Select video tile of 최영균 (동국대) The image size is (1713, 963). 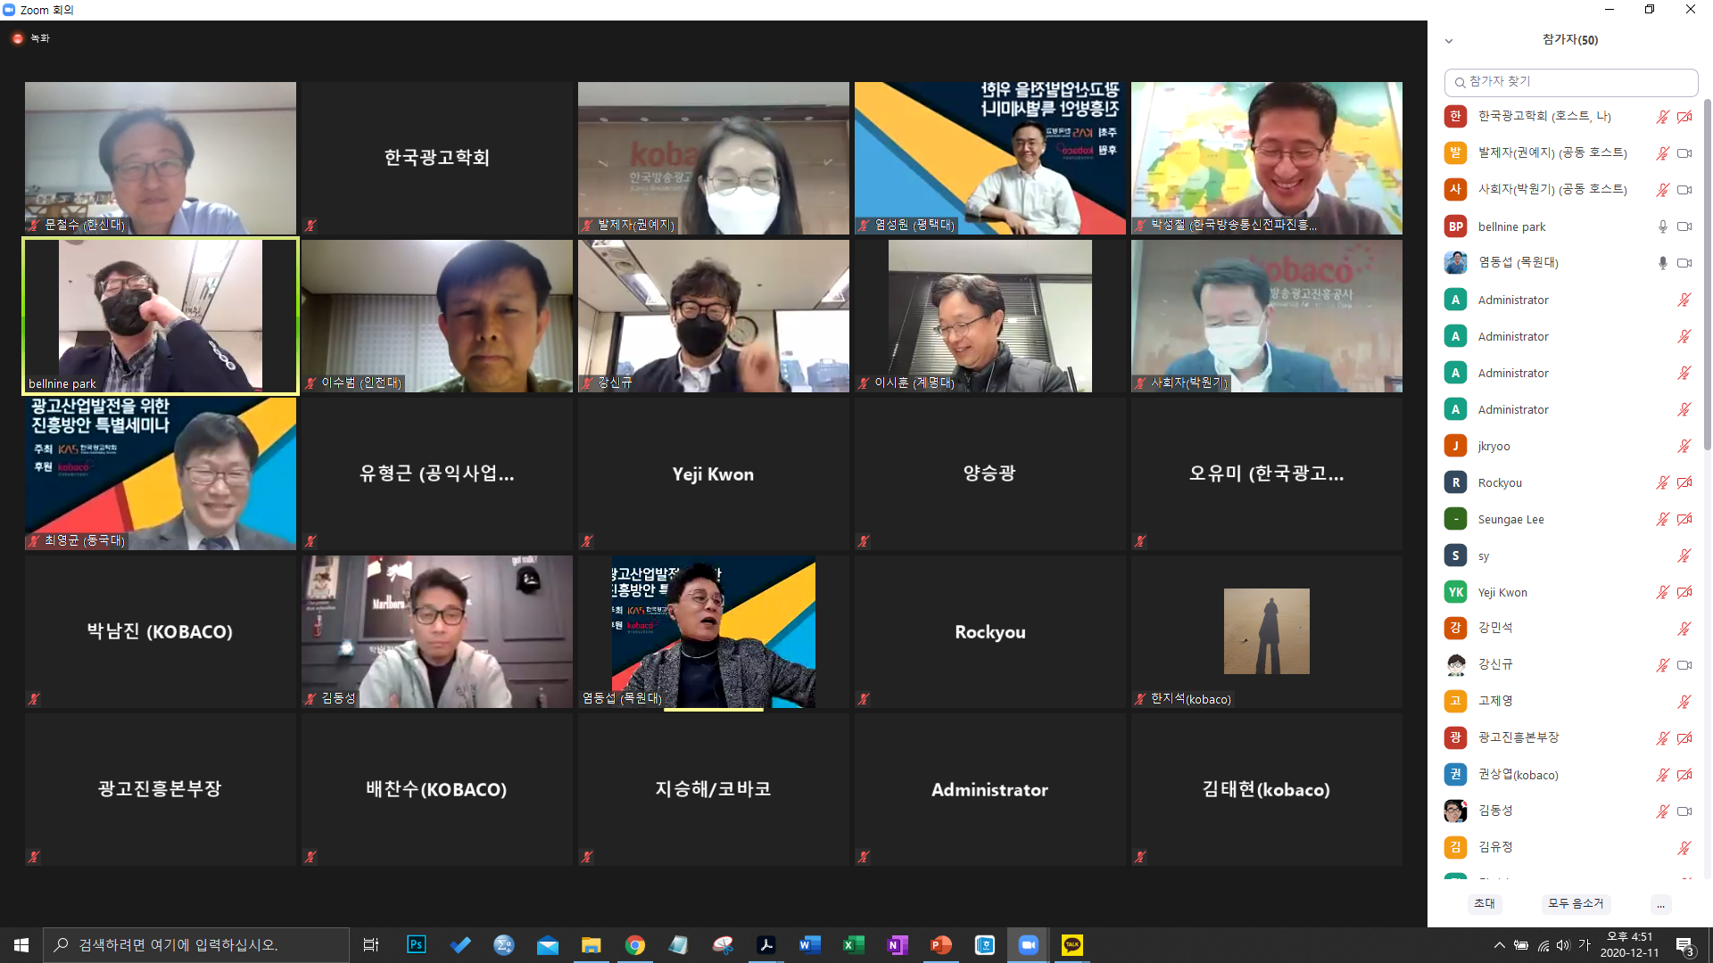(161, 473)
